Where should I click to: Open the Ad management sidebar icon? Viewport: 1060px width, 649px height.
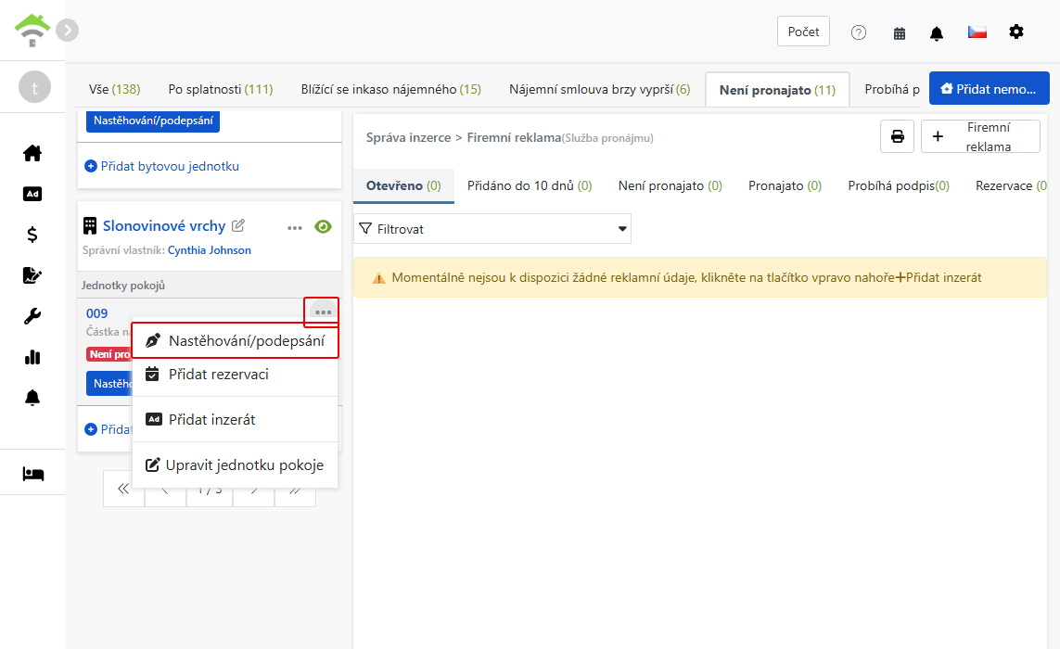[32, 194]
